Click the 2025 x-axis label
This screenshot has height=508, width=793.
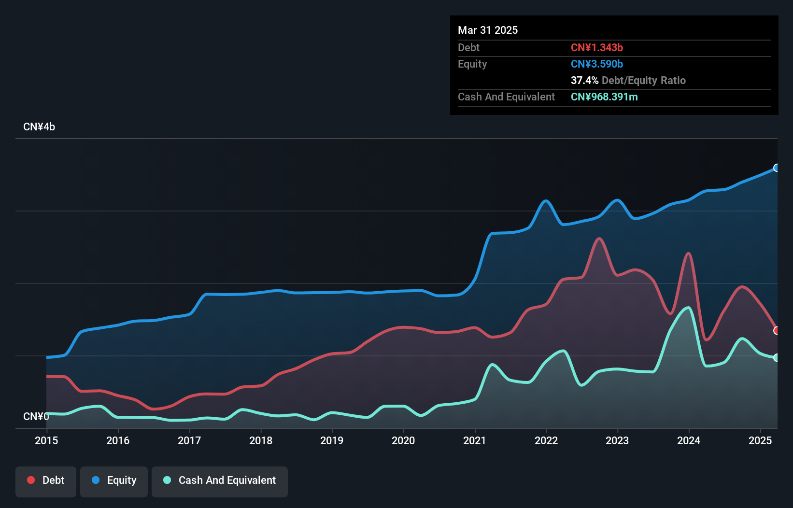point(760,440)
